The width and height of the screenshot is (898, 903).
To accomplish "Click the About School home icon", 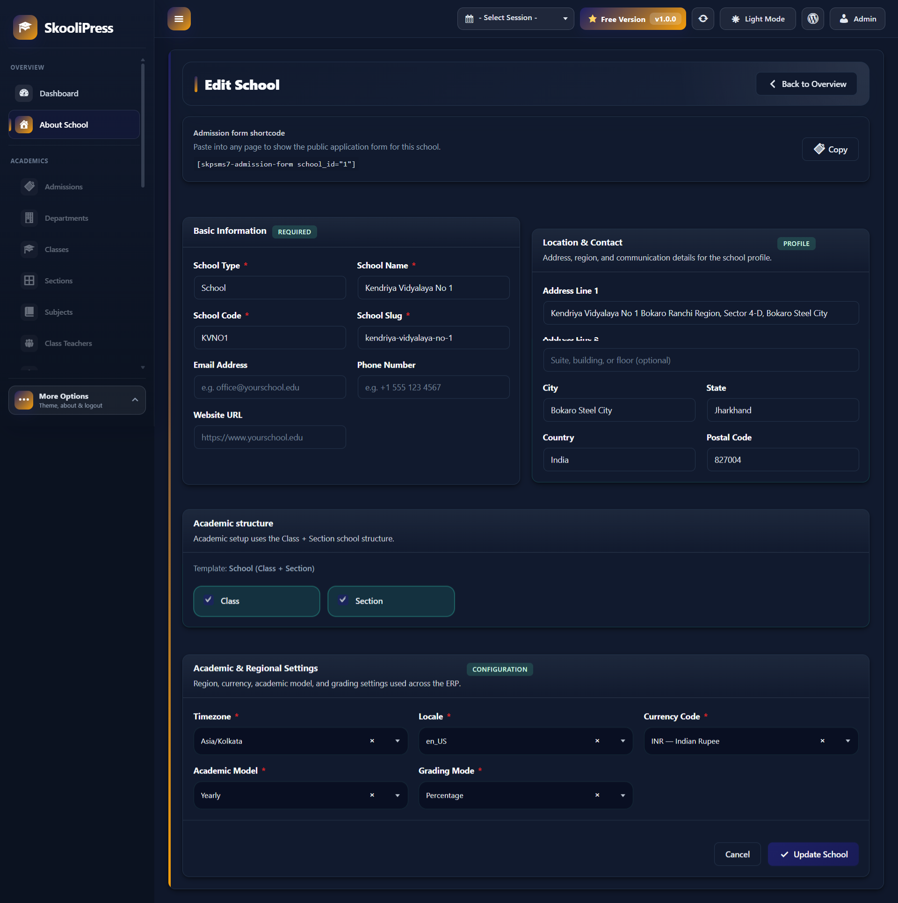I will (x=24, y=125).
